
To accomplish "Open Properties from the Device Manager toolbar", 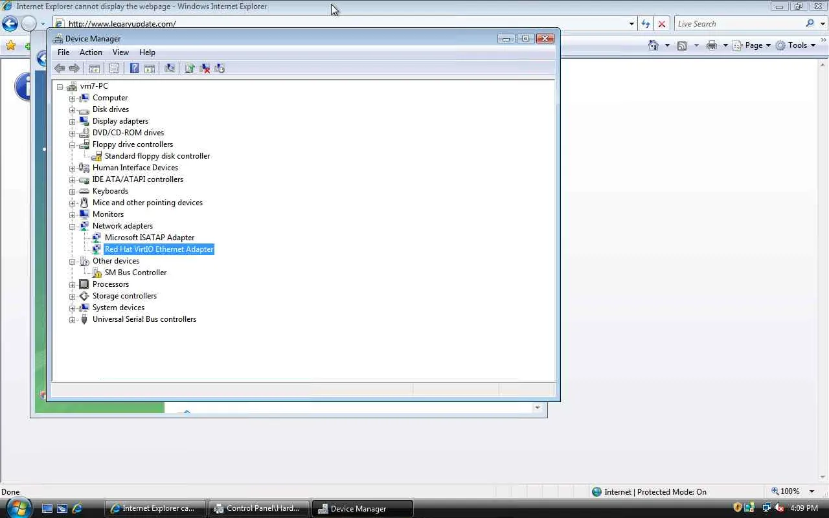I will (x=114, y=68).
